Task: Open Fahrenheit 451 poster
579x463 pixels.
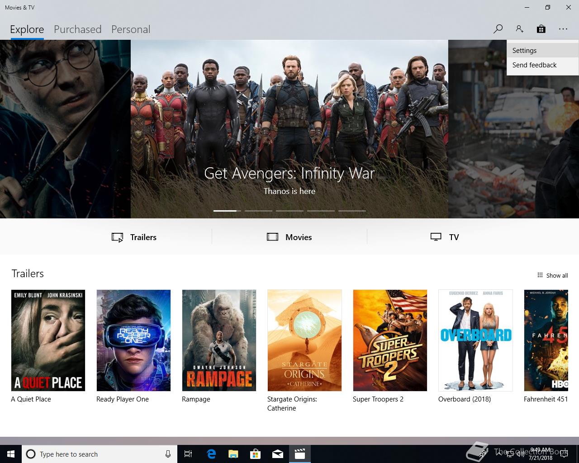Action: click(546, 340)
